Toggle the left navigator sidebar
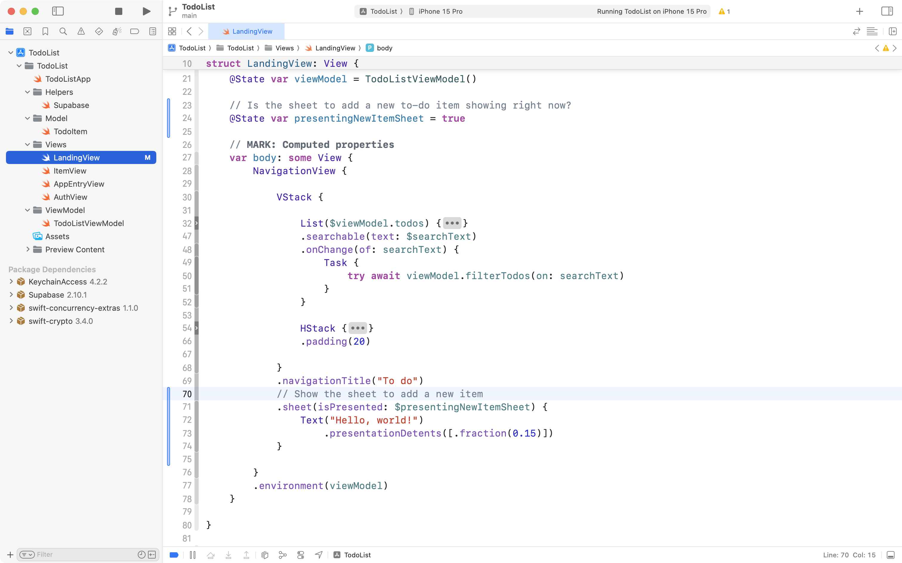This screenshot has height=563, width=902. [58, 11]
